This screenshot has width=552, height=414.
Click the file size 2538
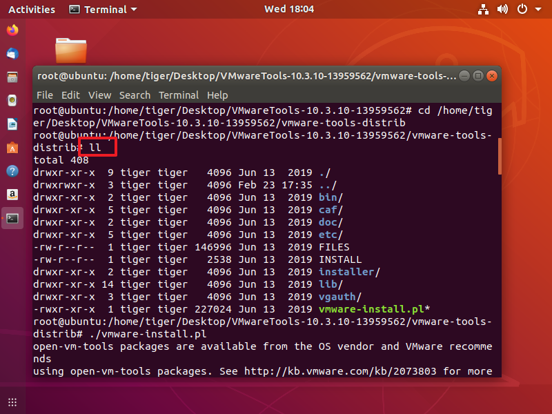(219, 260)
